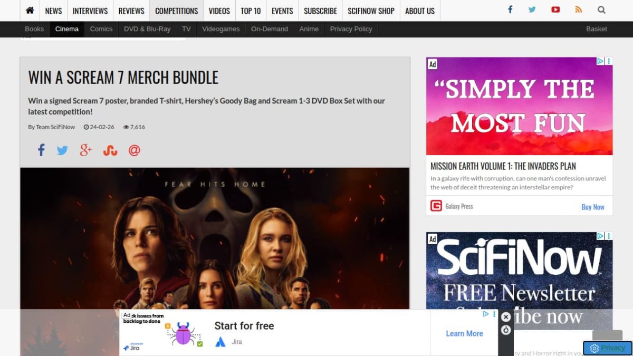Screen dimensions: 633x356
Task: Open the Competitions menu item
Action: pos(177,11)
